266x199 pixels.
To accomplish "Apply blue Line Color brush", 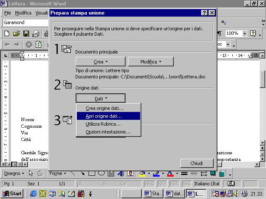I will (x=156, y=173).
